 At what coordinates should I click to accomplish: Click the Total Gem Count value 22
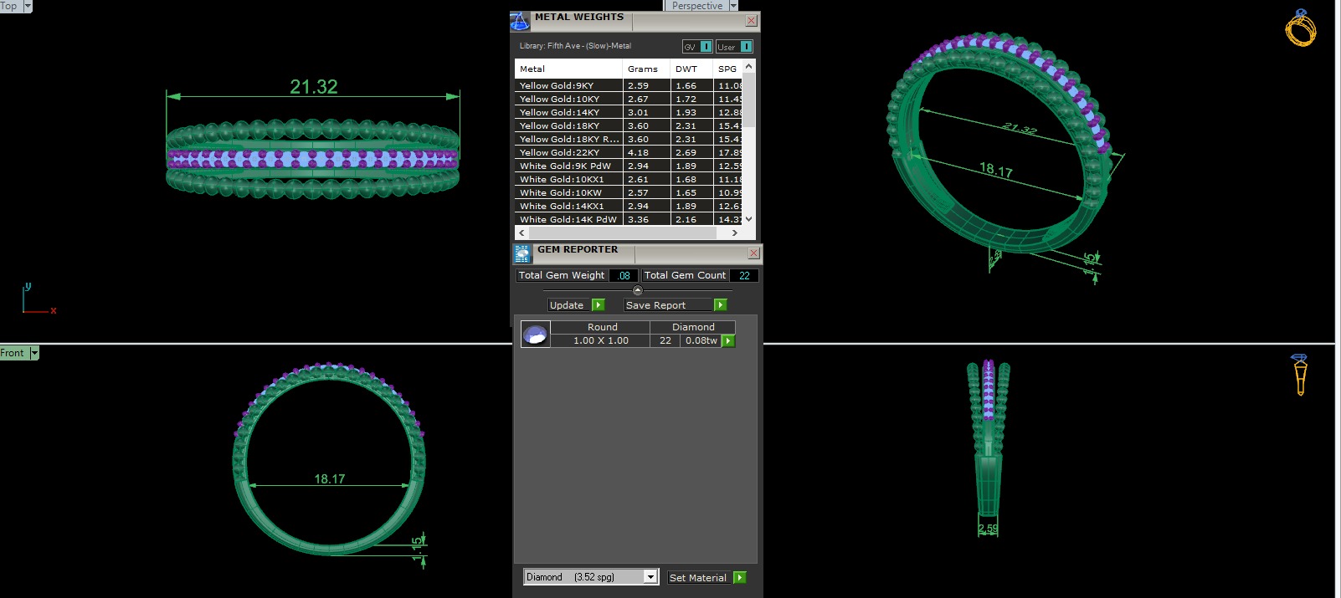(x=744, y=275)
